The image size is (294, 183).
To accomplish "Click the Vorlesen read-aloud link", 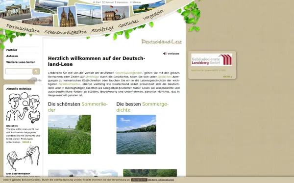I will (x=173, y=54).
